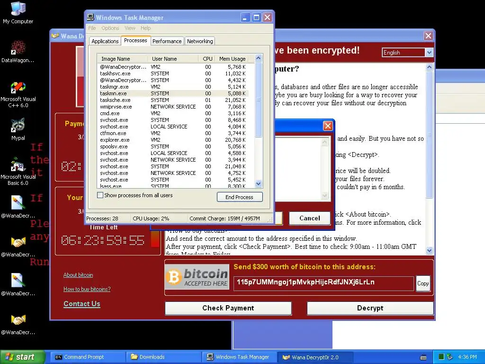Select the explorer.exe process row
This screenshot has height=364, width=485.
click(173, 140)
